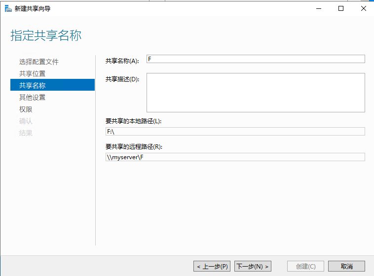Click the greyed-out 确认 step

click(26, 121)
